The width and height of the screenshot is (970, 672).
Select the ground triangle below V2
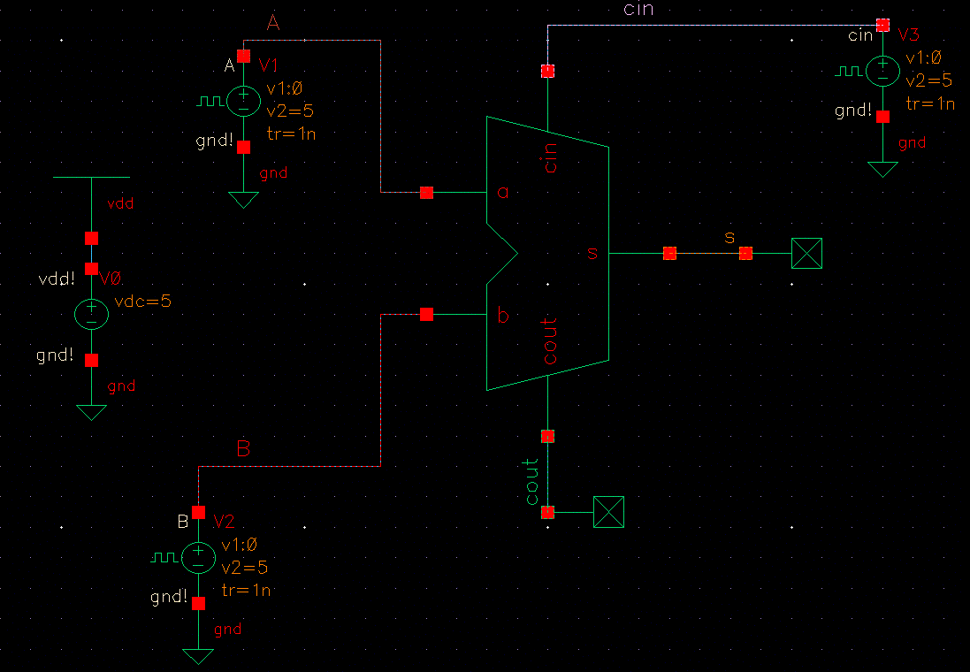tap(199, 657)
